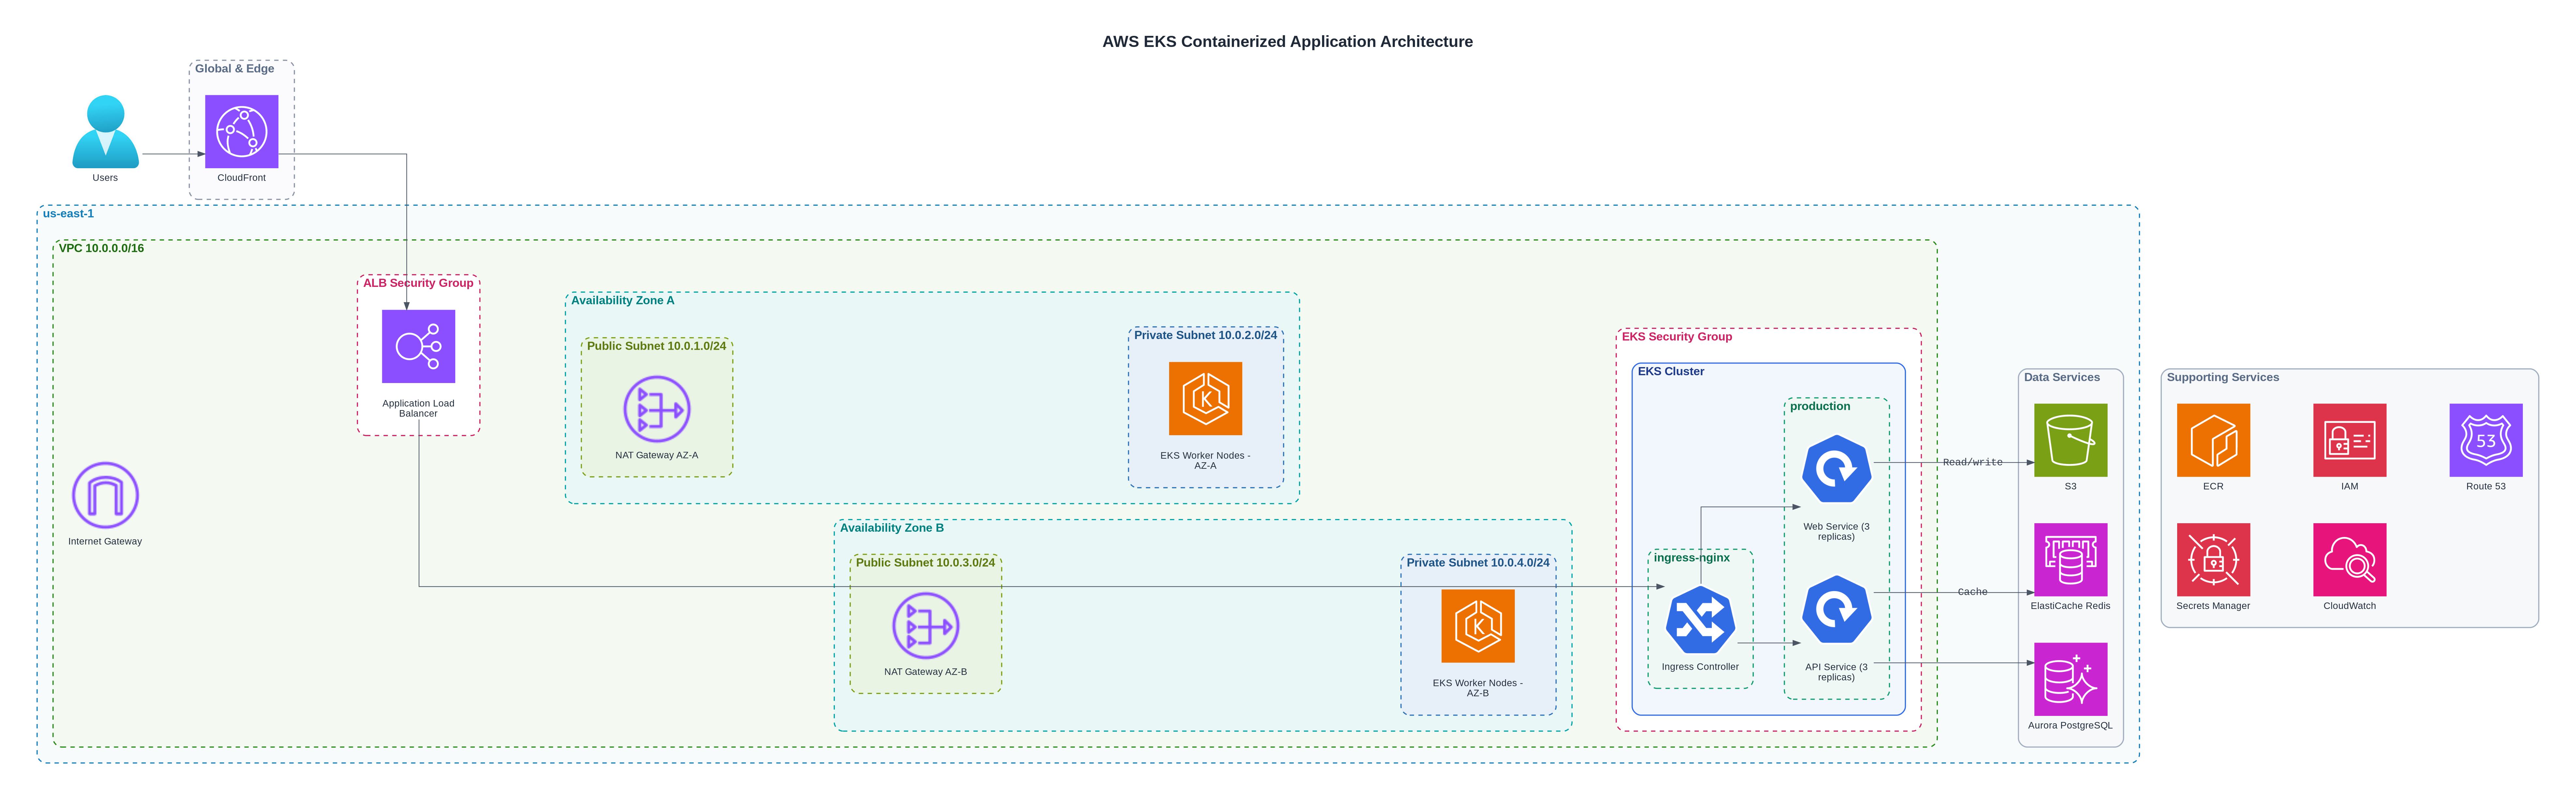Select the 'Secrets Manager' caption
Image resolution: width=2576 pixels, height=800 pixels.
coord(2213,606)
